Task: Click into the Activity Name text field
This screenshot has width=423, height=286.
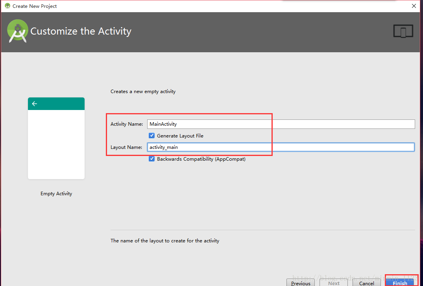Action: pos(281,124)
